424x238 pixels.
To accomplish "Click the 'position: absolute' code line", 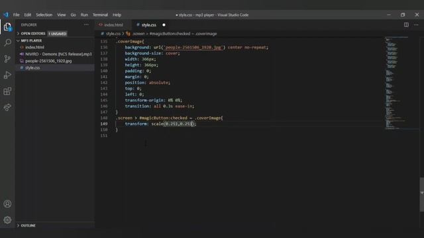I will 147,83.
